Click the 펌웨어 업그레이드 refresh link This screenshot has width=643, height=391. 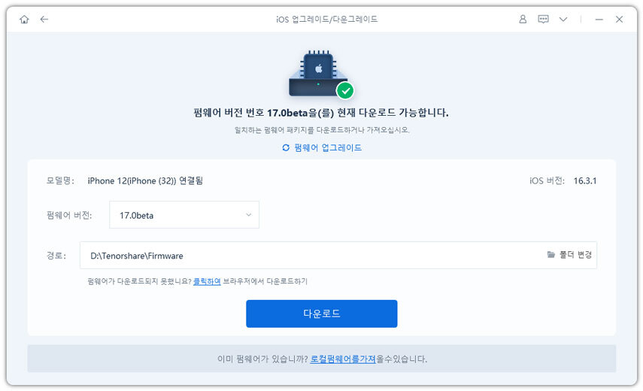[x=322, y=147]
